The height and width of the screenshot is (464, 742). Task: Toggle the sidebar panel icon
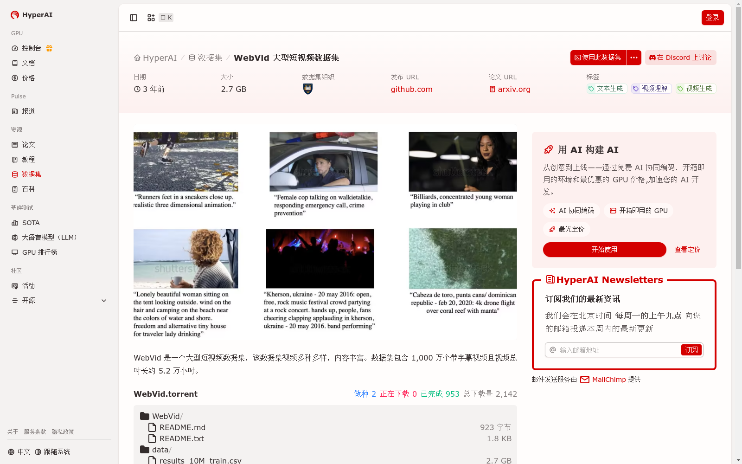tap(134, 18)
